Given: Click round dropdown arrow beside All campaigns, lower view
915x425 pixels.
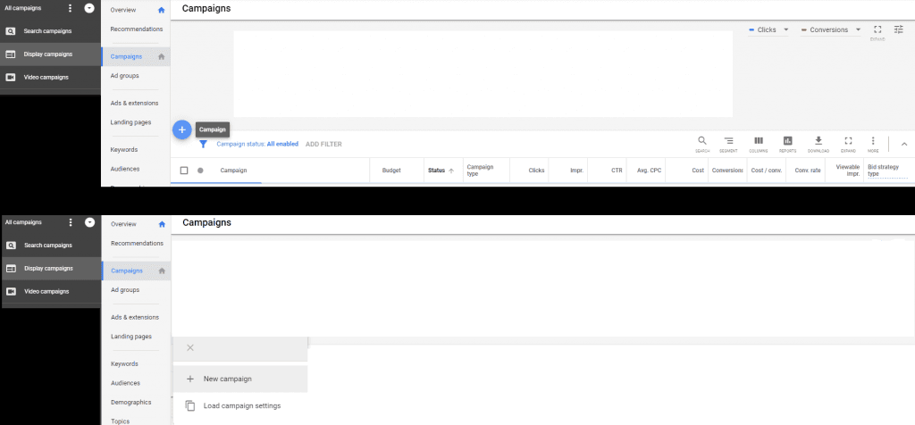Looking at the screenshot, I should tap(89, 222).
